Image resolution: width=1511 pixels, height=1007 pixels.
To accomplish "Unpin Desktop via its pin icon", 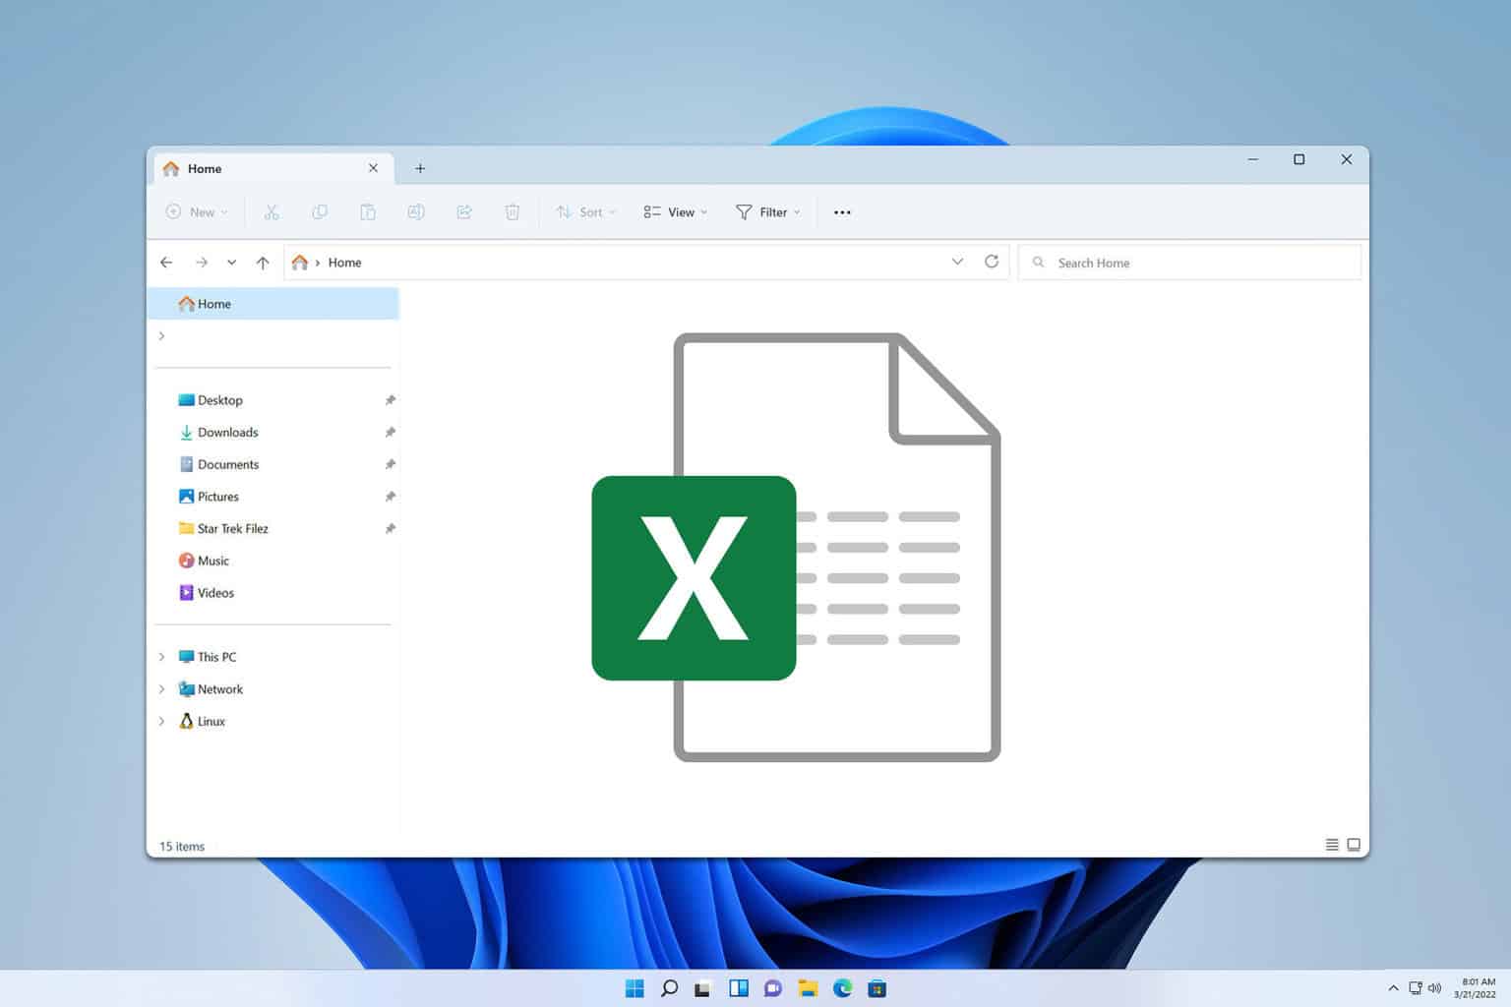I will pyautogui.click(x=390, y=400).
